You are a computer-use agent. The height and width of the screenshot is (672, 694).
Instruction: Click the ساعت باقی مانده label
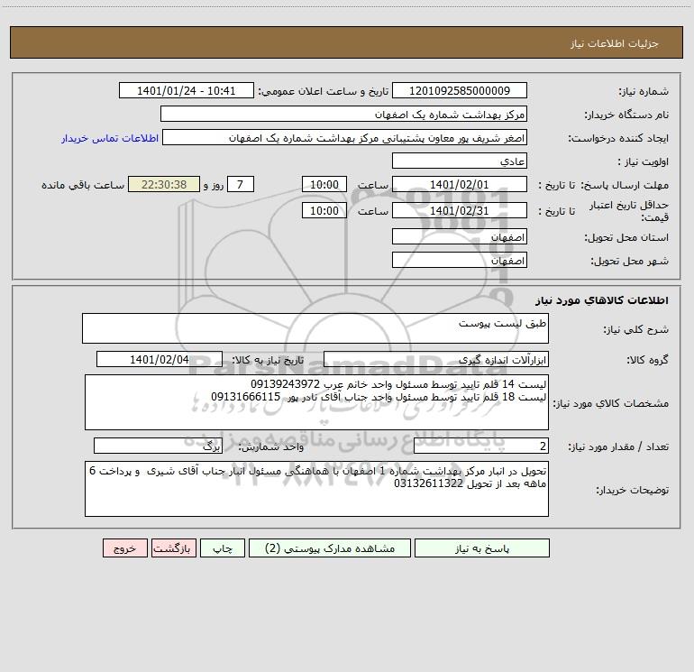[83, 185]
